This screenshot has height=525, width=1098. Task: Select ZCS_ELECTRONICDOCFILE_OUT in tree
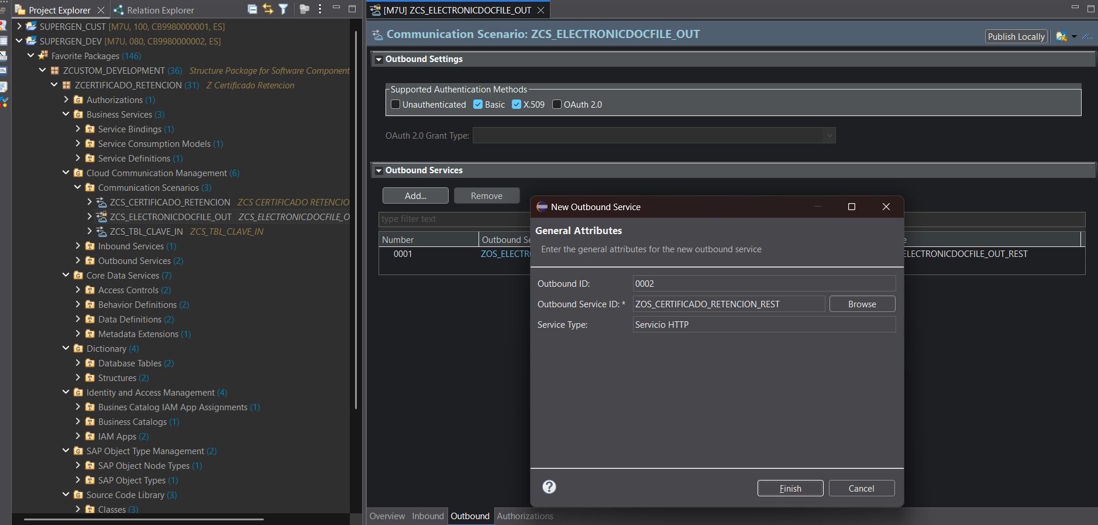[x=171, y=217]
